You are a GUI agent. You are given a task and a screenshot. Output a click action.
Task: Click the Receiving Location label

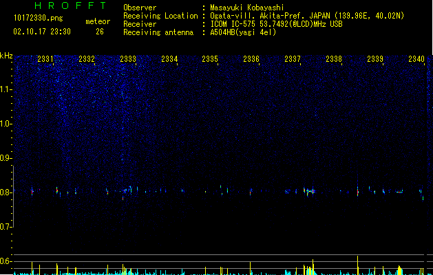click(x=160, y=16)
